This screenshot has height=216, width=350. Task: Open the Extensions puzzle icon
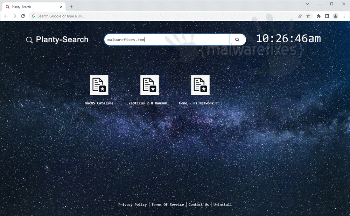click(318, 16)
